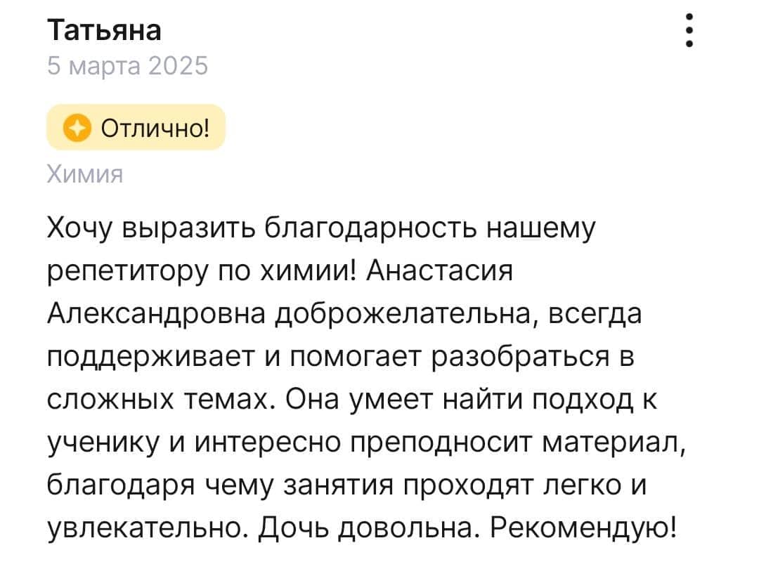Select the star icon inside the rating badge
The height and width of the screenshot is (583, 759).
(77, 127)
